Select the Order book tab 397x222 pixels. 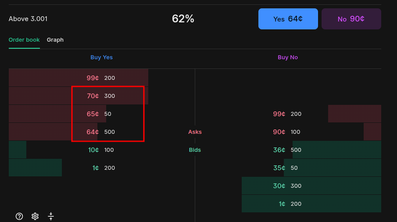tap(24, 40)
